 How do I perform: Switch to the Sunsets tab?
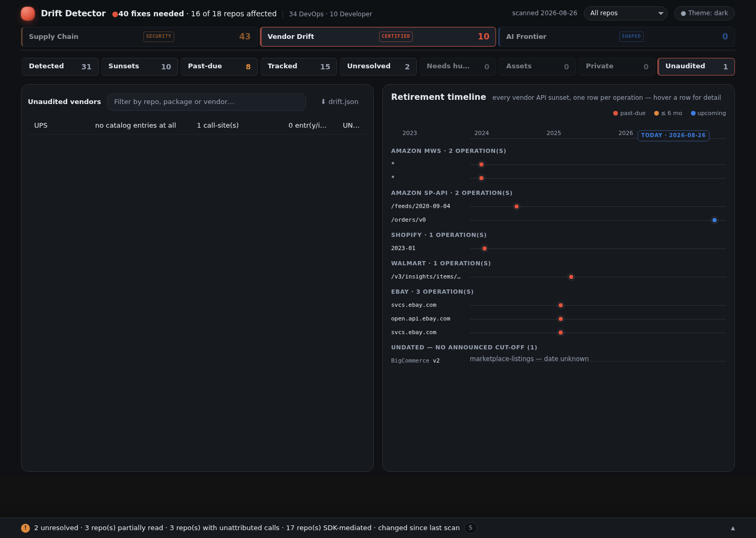point(139,67)
